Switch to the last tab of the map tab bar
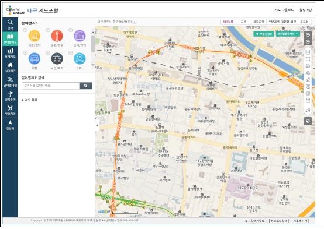Screen dimensions: 324x229 [x=304, y=22]
